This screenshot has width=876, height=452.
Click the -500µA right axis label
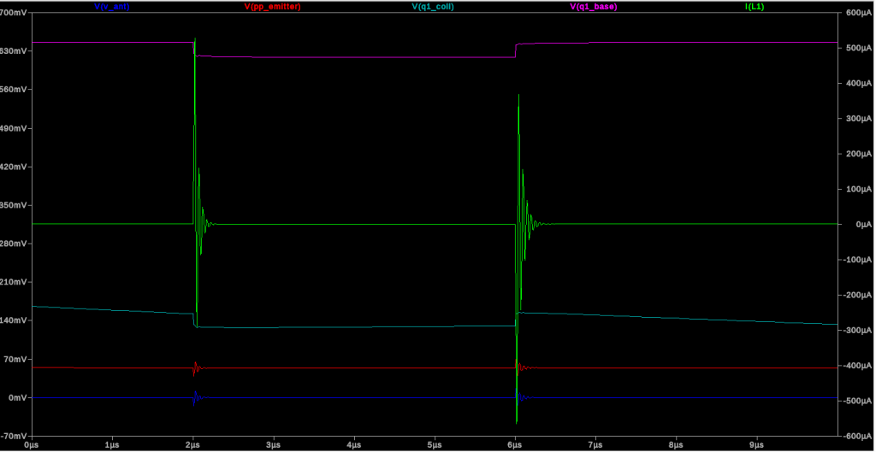857,402
